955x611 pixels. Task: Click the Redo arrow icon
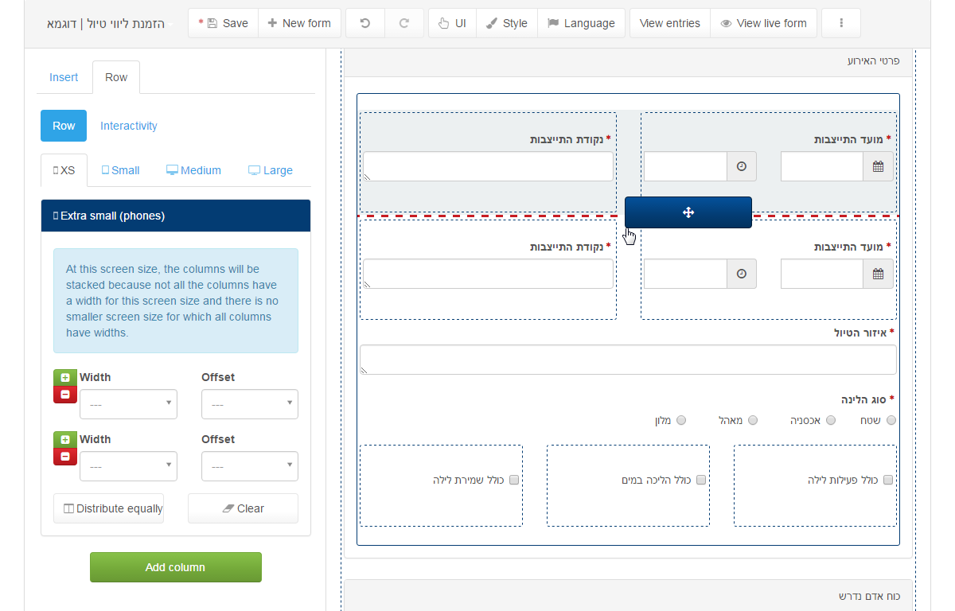(404, 23)
